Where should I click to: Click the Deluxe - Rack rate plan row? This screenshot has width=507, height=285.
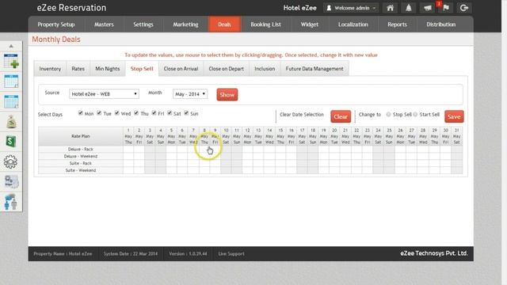click(x=81, y=150)
